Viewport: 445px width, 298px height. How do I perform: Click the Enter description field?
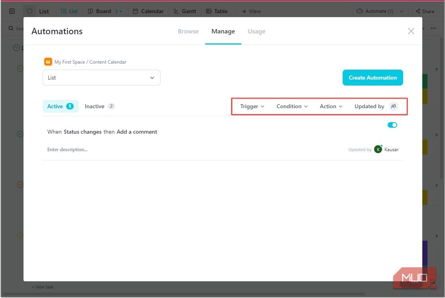(x=67, y=149)
